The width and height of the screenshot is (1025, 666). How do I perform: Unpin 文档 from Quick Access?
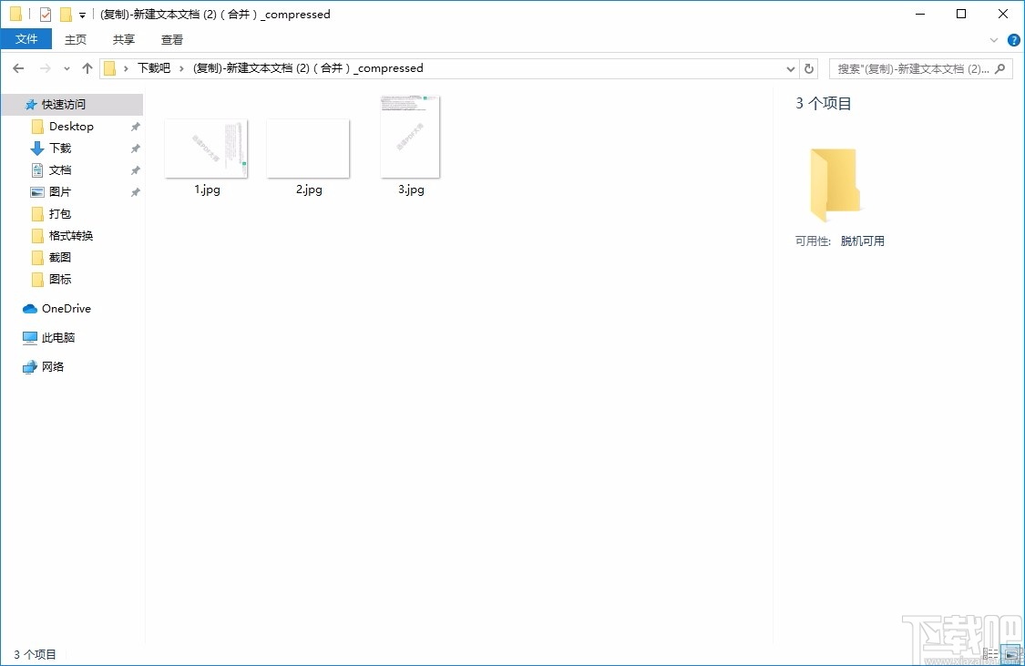click(x=135, y=170)
